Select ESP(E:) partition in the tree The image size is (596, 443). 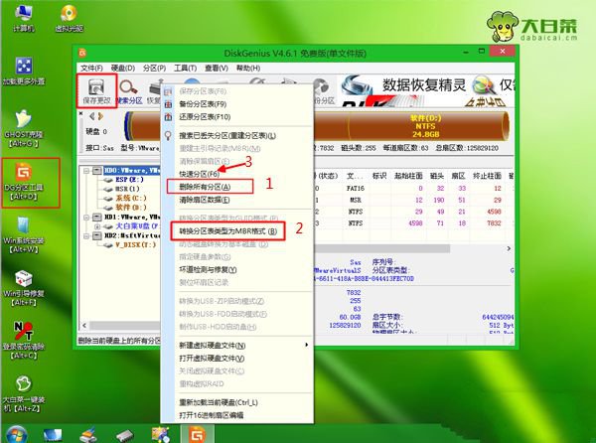[x=129, y=180]
